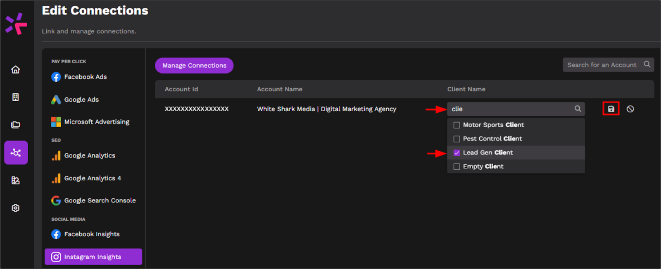This screenshot has height=269, width=661.
Task: Go to Google Analytics 4 connections
Action: click(93, 178)
